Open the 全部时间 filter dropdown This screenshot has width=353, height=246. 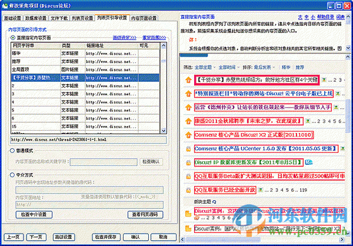[x=229, y=67]
